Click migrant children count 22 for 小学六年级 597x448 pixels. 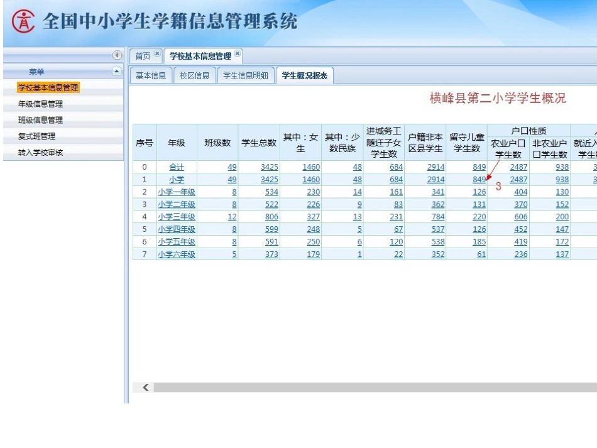tap(398, 254)
